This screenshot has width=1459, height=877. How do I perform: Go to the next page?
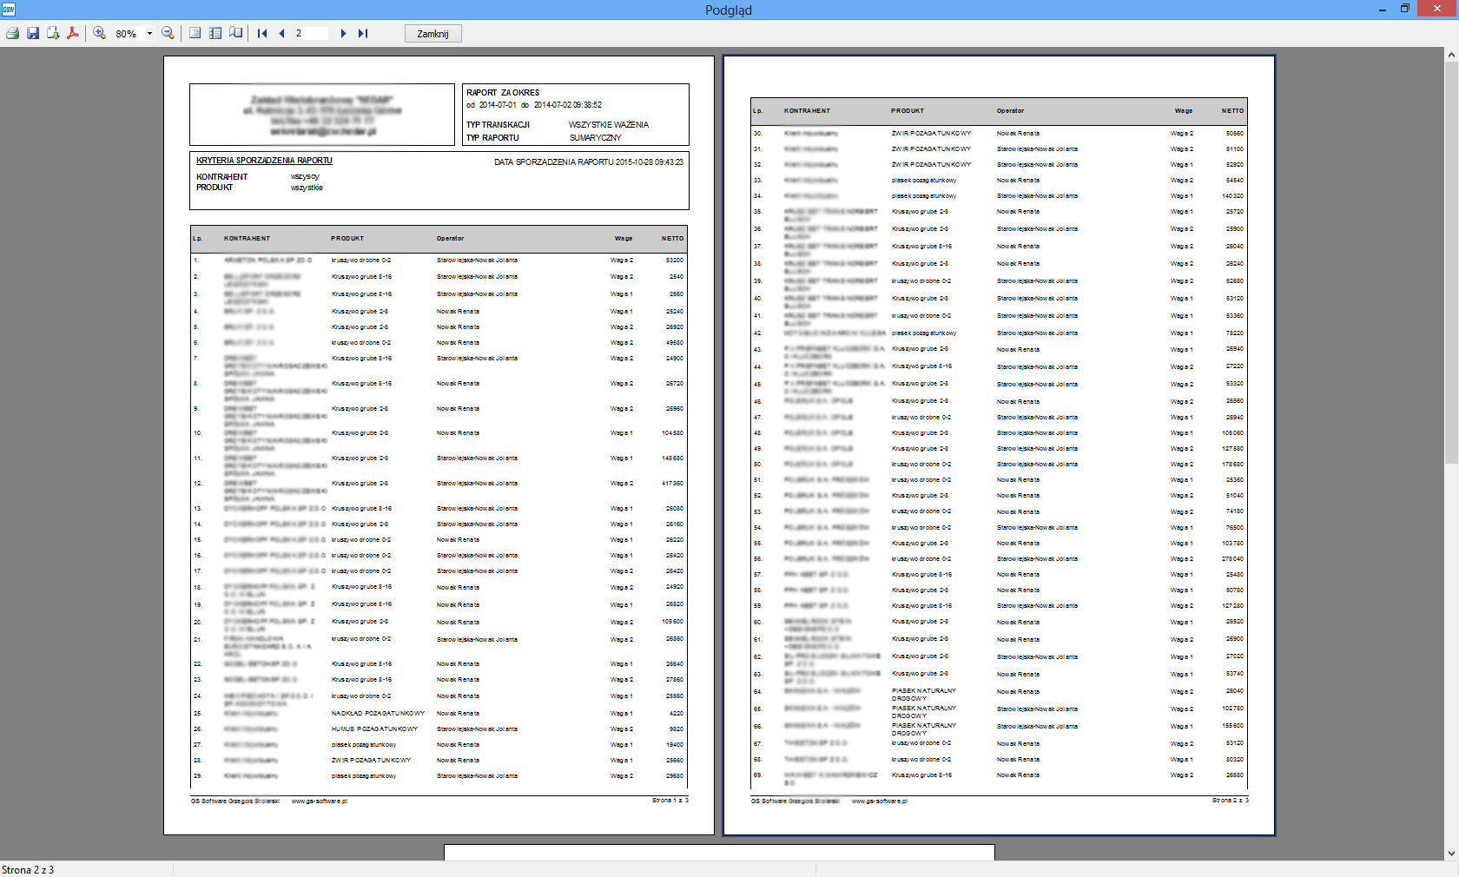click(x=343, y=34)
